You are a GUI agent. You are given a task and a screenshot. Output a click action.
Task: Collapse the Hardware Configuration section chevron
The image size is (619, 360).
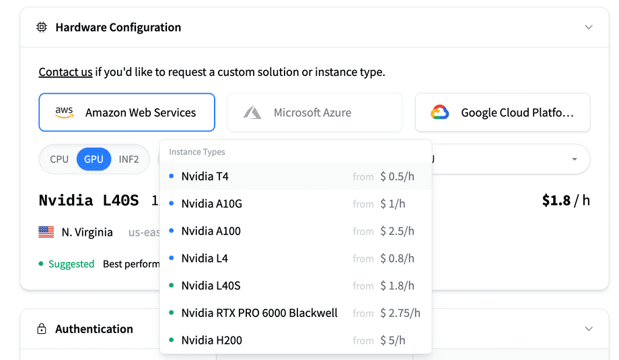click(x=589, y=27)
